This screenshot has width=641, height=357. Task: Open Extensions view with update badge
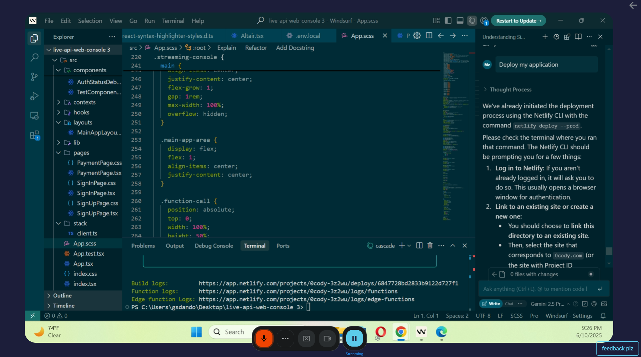[x=34, y=135]
